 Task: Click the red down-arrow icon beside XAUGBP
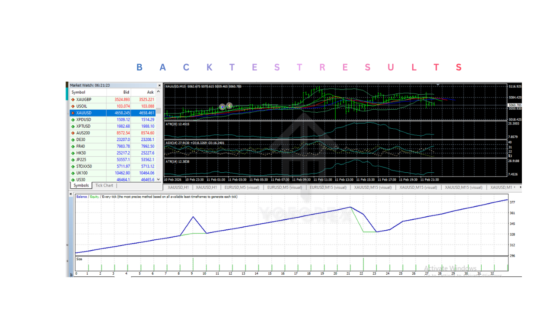point(72,99)
